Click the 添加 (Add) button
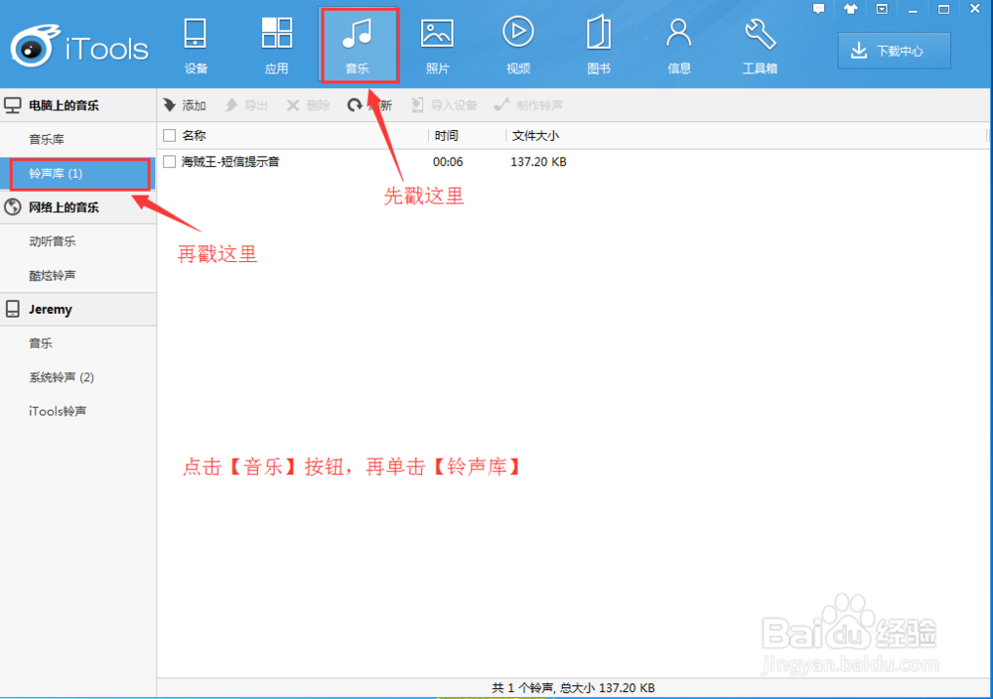The width and height of the screenshot is (993, 699). click(185, 104)
